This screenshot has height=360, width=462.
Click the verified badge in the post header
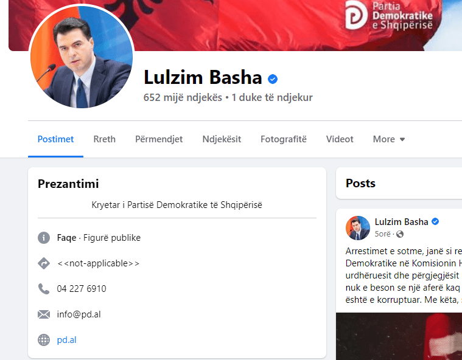435,221
